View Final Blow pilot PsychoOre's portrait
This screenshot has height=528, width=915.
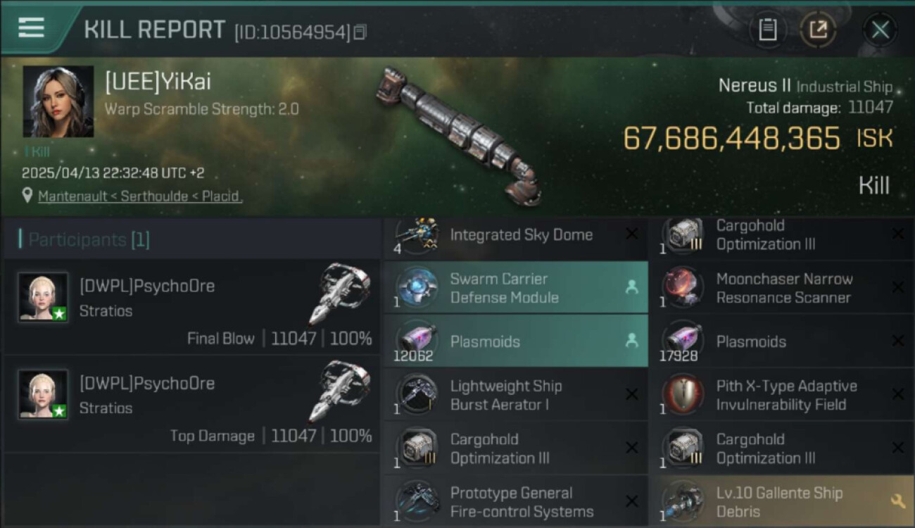[43, 297]
